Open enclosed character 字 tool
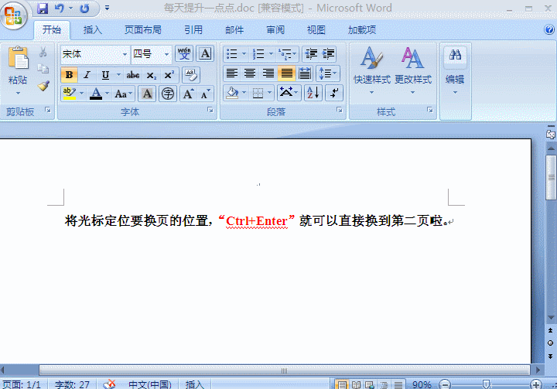This screenshot has width=557, height=389. (x=168, y=94)
